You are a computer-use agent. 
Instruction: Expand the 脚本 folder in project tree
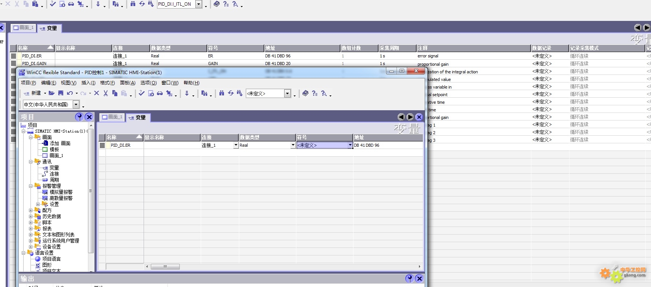[31, 222]
